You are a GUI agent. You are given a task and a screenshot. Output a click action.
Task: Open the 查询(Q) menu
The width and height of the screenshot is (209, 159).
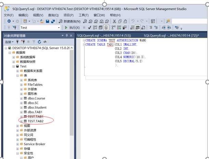53,15
